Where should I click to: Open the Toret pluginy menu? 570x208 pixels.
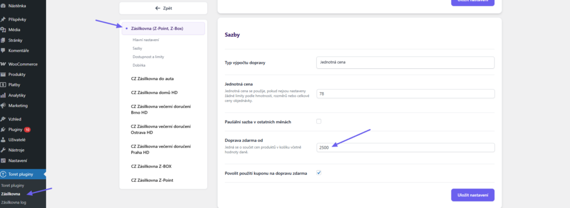point(23,174)
